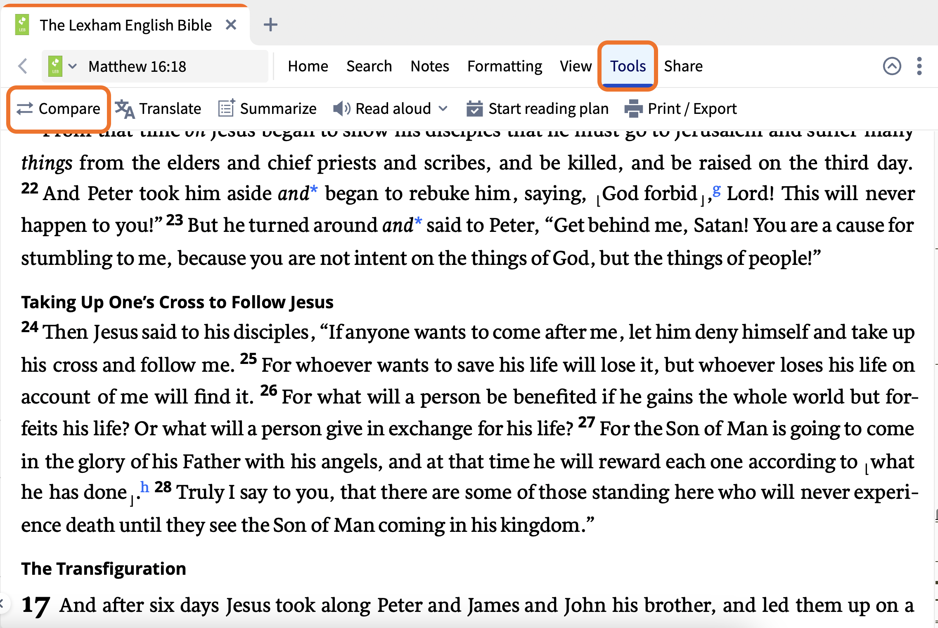Open the Search tab
This screenshot has width=938, height=628.
[x=369, y=66]
